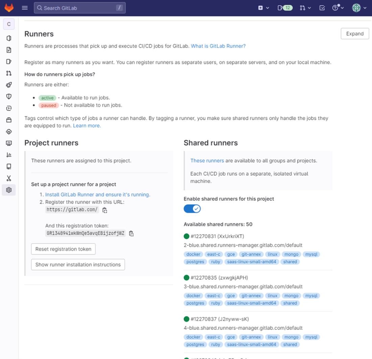Open the merge requests dropdown in top bar
The image size is (372, 359).
point(305,8)
